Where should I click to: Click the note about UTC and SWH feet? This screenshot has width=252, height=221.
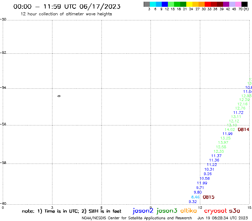(x=72, y=211)
